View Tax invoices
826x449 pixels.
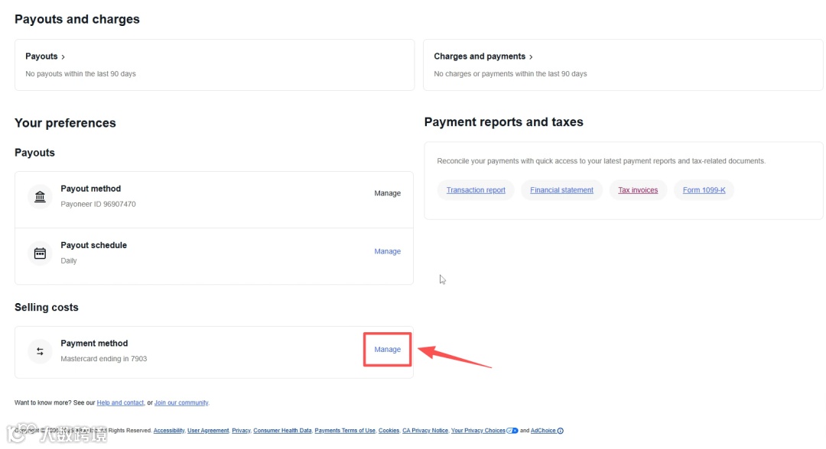[x=638, y=190]
